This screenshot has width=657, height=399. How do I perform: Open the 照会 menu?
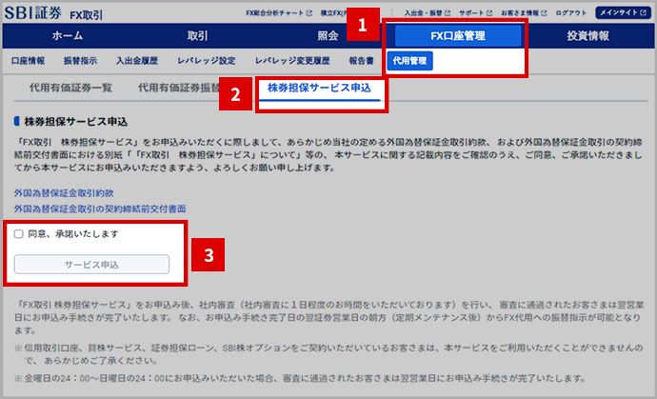[x=328, y=36]
